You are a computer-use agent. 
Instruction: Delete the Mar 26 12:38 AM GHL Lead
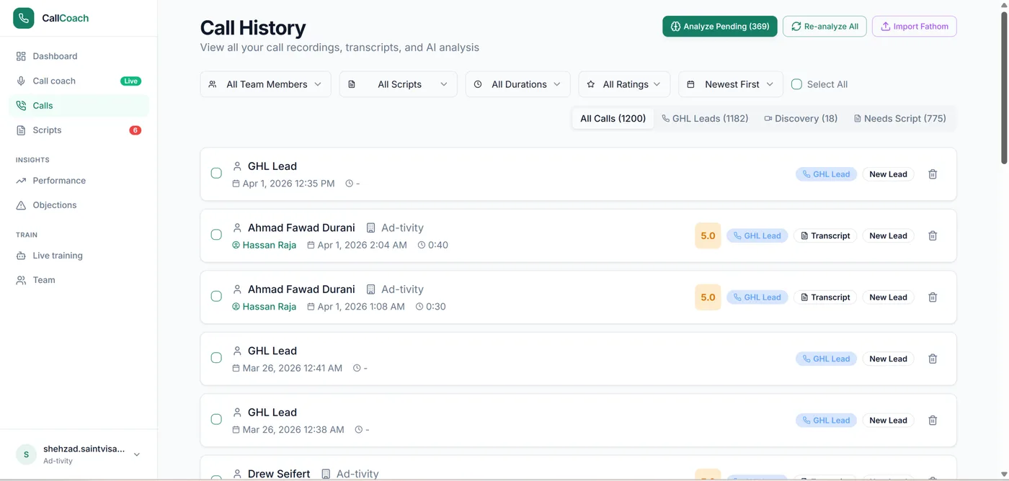click(x=933, y=421)
